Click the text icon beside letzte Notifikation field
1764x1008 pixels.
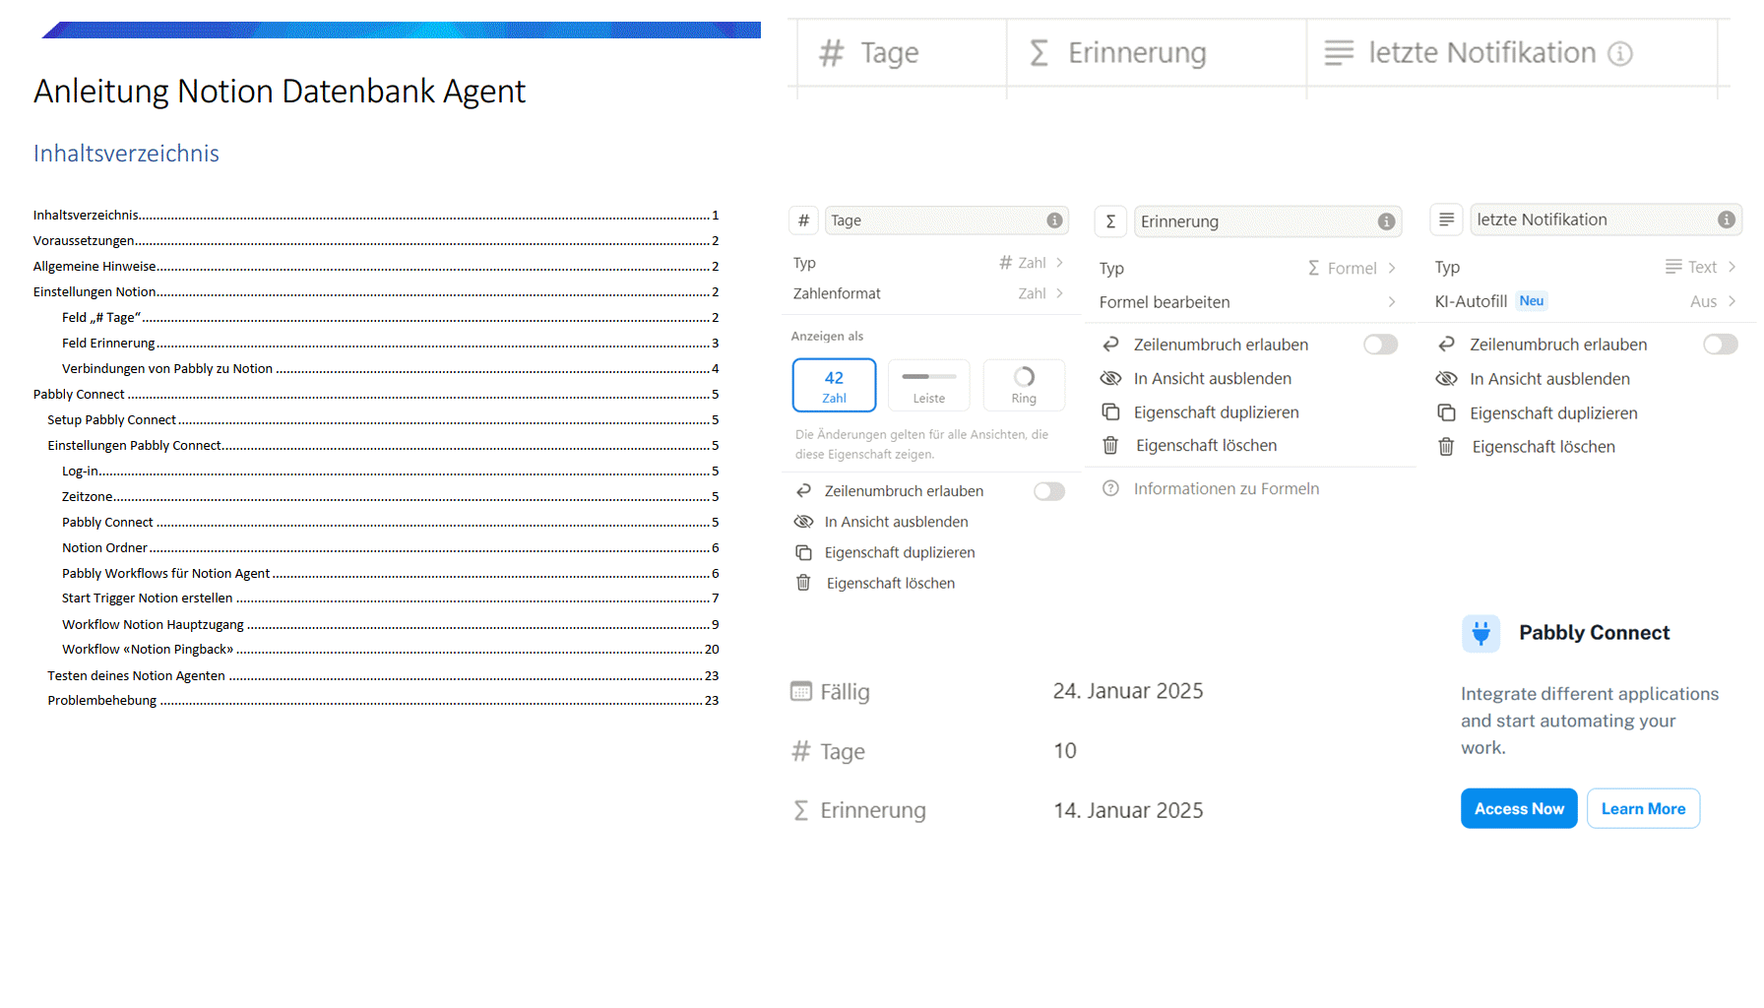[x=1446, y=220]
